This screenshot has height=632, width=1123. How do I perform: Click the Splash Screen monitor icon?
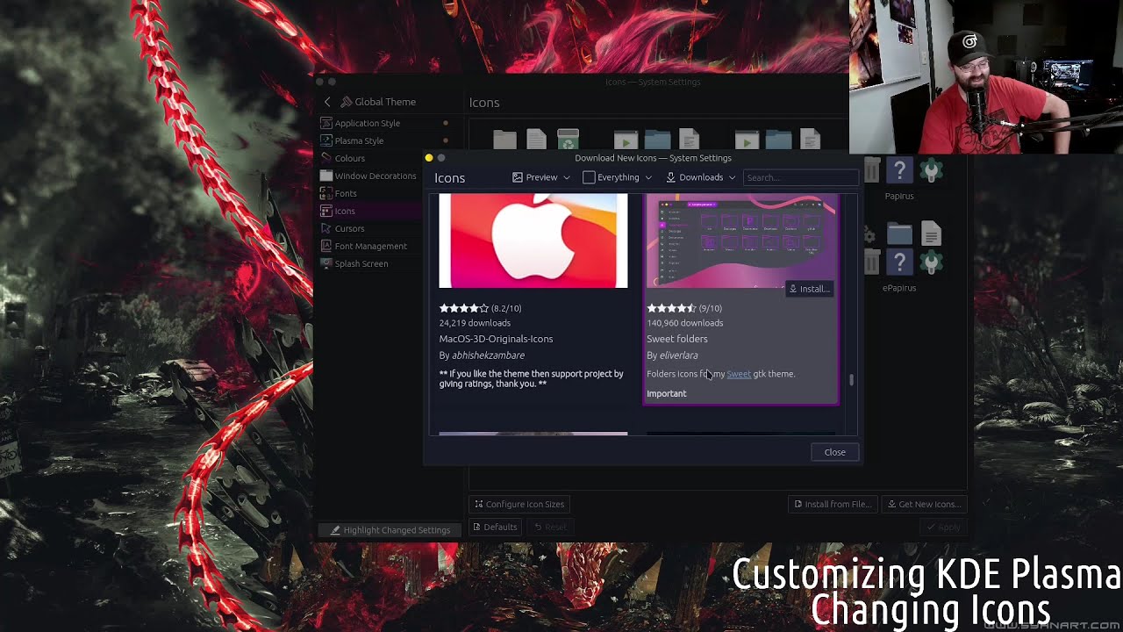click(326, 263)
